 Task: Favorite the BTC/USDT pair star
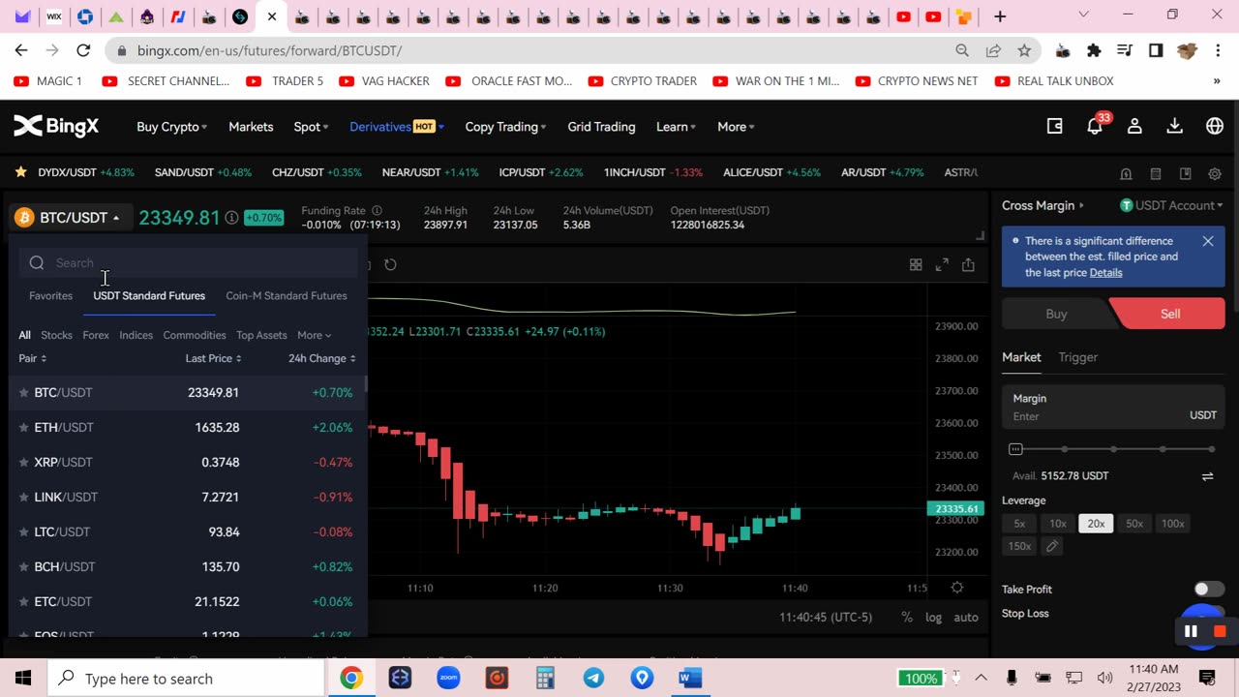pyautogui.click(x=24, y=392)
